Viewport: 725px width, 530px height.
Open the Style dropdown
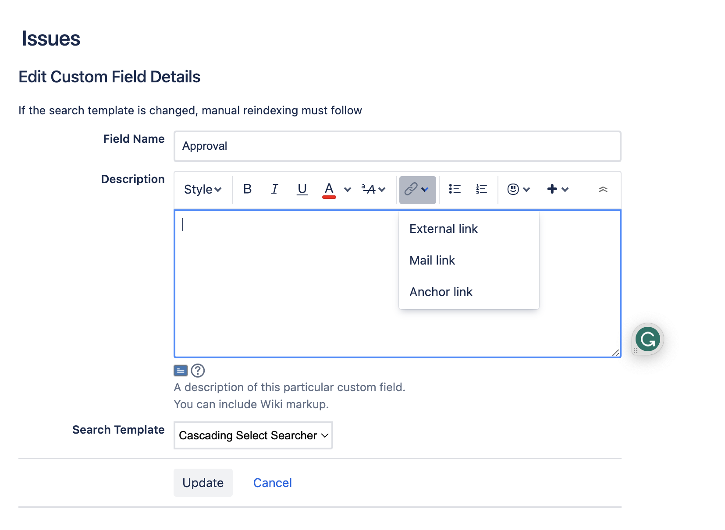203,190
